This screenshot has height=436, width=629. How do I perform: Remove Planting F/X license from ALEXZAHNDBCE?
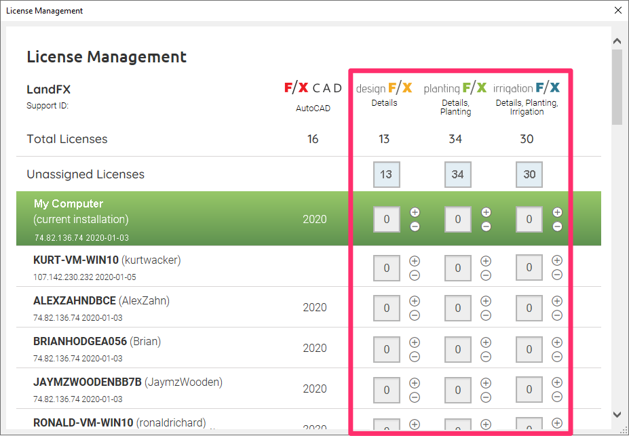click(x=486, y=315)
